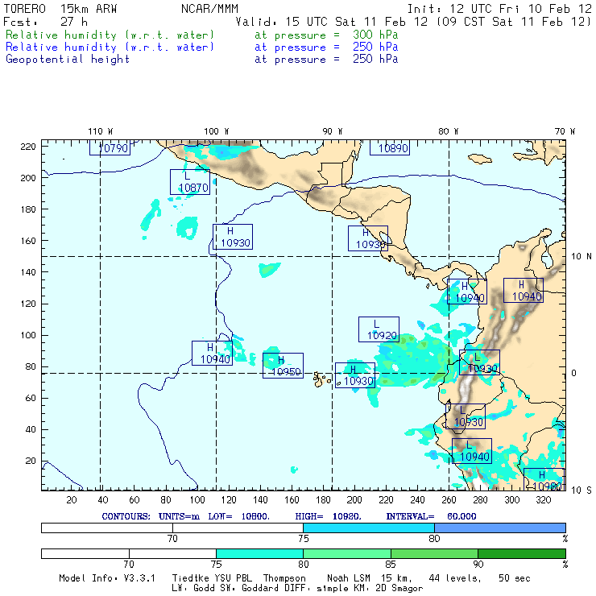Click the L 10870 low pressure label
Viewport: 596px width, 596px height.
click(x=190, y=182)
